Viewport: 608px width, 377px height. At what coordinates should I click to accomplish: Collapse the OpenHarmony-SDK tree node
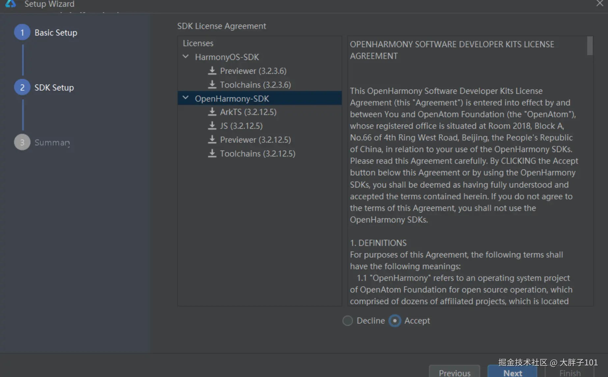[186, 98]
